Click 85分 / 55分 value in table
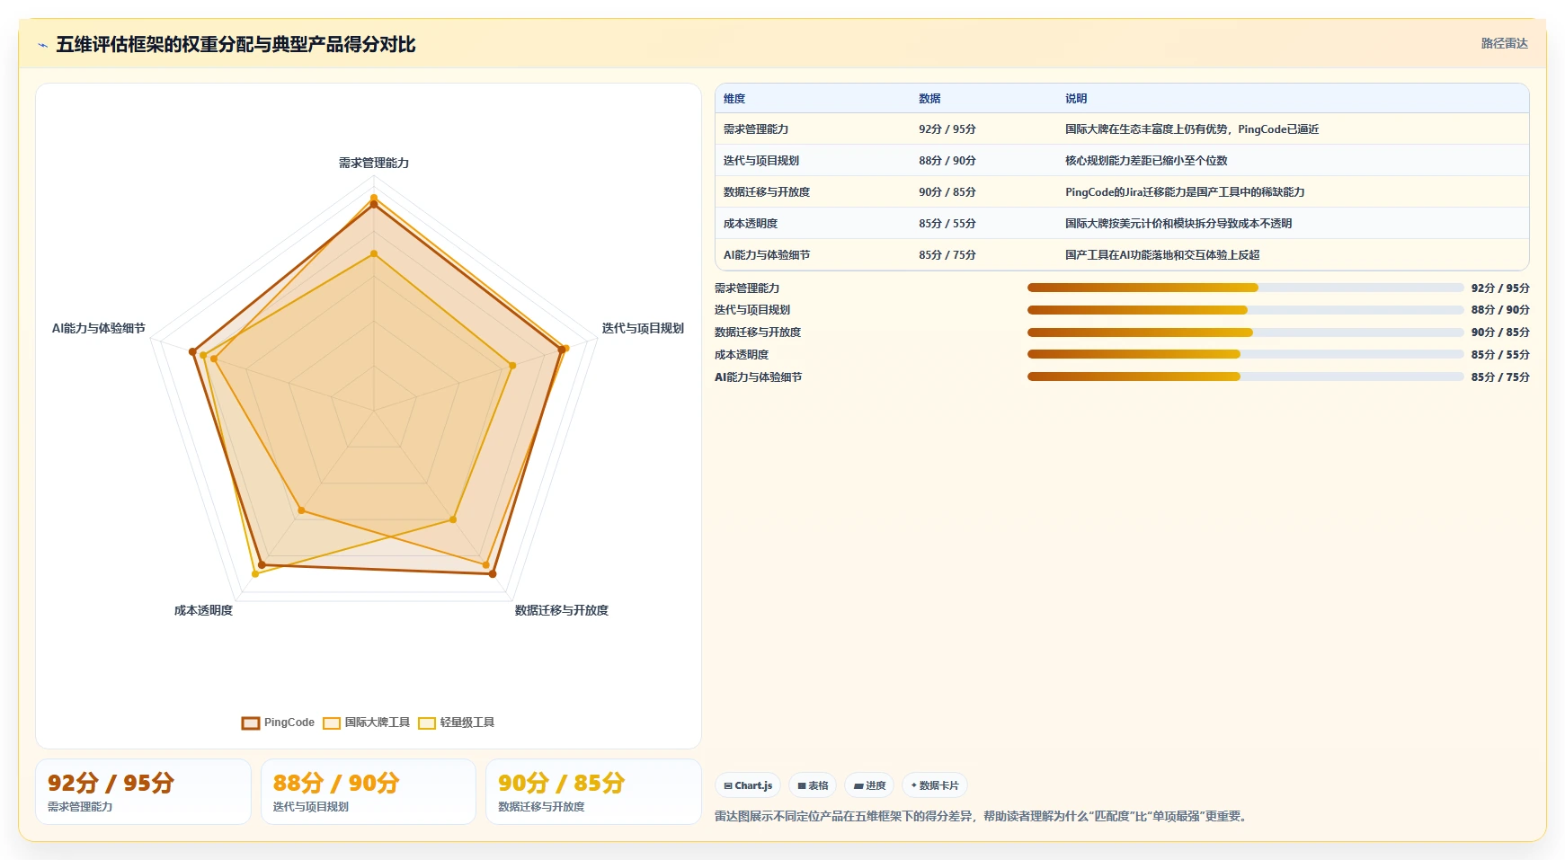The height and width of the screenshot is (860, 1565). (947, 224)
